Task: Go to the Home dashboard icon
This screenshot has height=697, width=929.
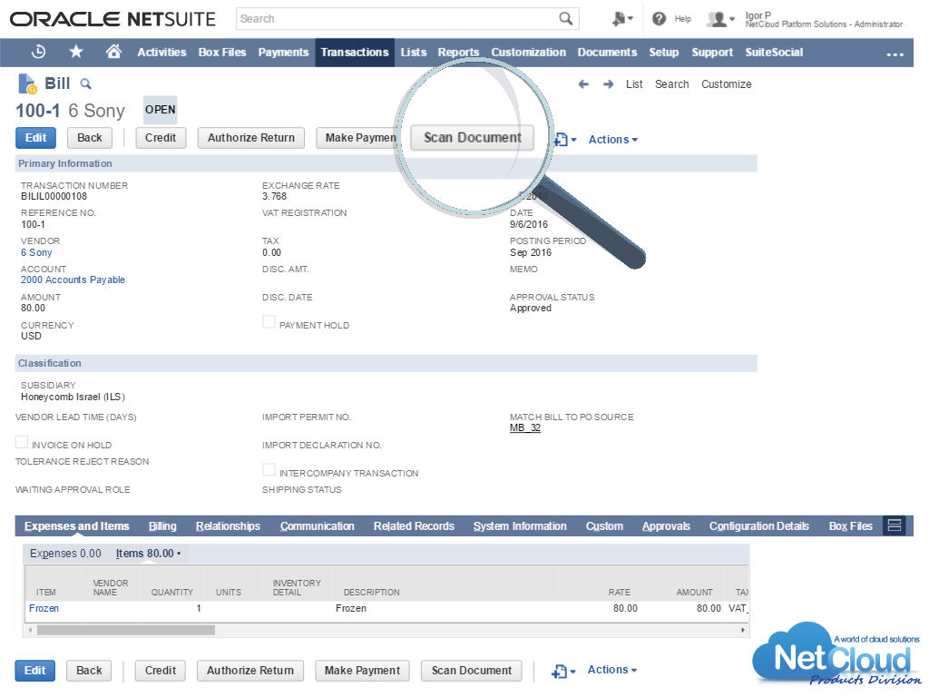Action: click(113, 52)
